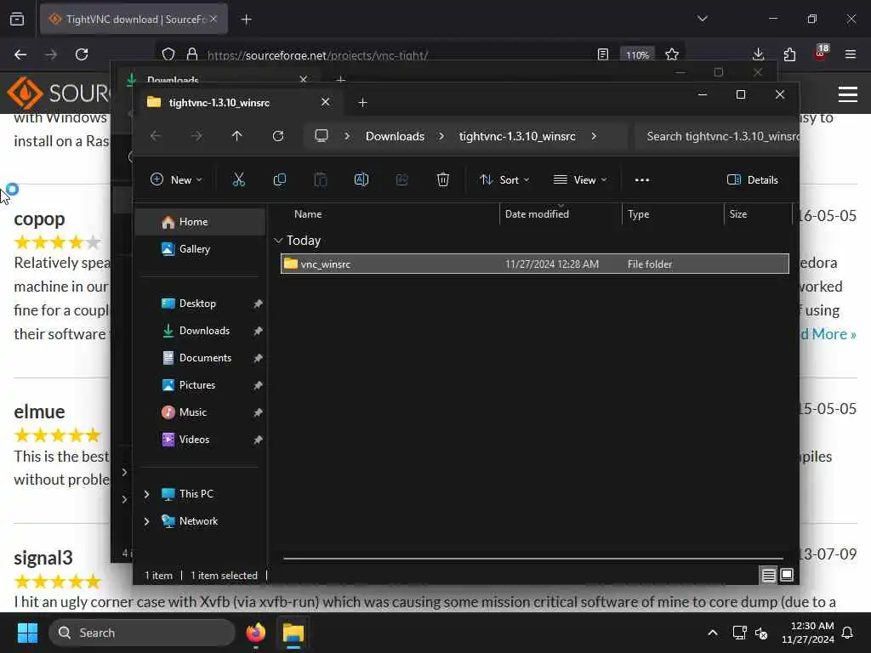Go up one folder level
The width and height of the screenshot is (871, 653).
tap(237, 136)
